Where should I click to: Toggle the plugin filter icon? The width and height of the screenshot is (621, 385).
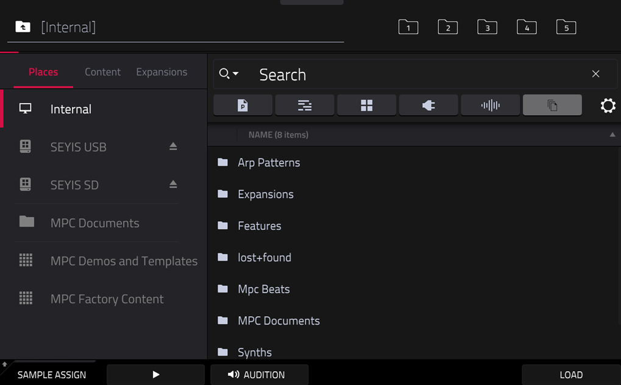click(x=428, y=105)
